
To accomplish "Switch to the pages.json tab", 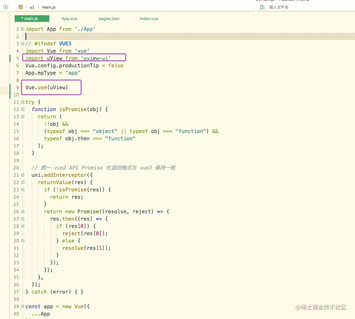I will [109, 18].
